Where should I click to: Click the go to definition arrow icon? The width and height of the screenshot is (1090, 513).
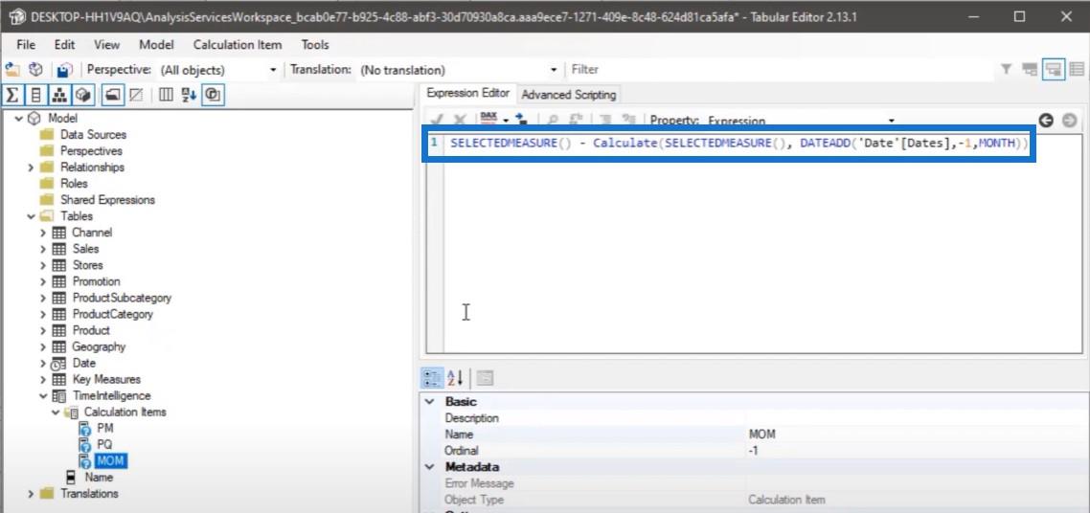coord(520,120)
